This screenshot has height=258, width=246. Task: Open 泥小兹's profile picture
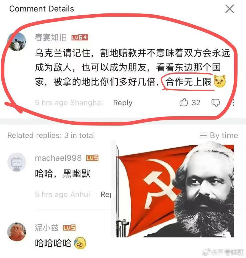[17, 232]
